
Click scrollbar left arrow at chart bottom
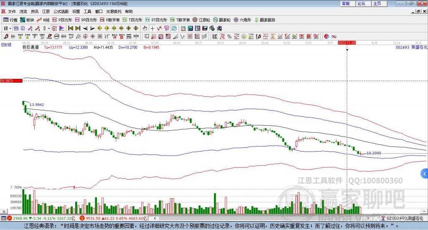tap(155, 218)
